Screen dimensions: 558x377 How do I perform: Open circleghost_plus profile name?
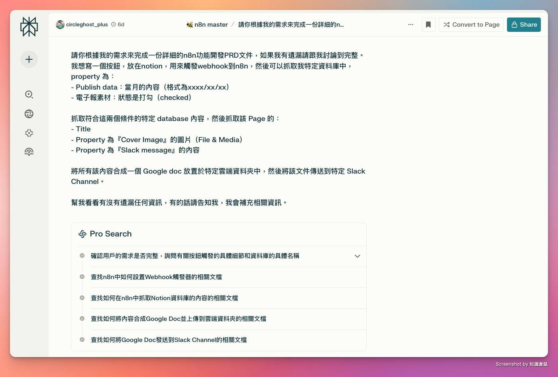click(87, 25)
